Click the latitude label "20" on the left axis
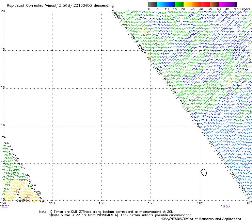Image resolution: width=252 pixels, height=221 pixels. (3, 11)
